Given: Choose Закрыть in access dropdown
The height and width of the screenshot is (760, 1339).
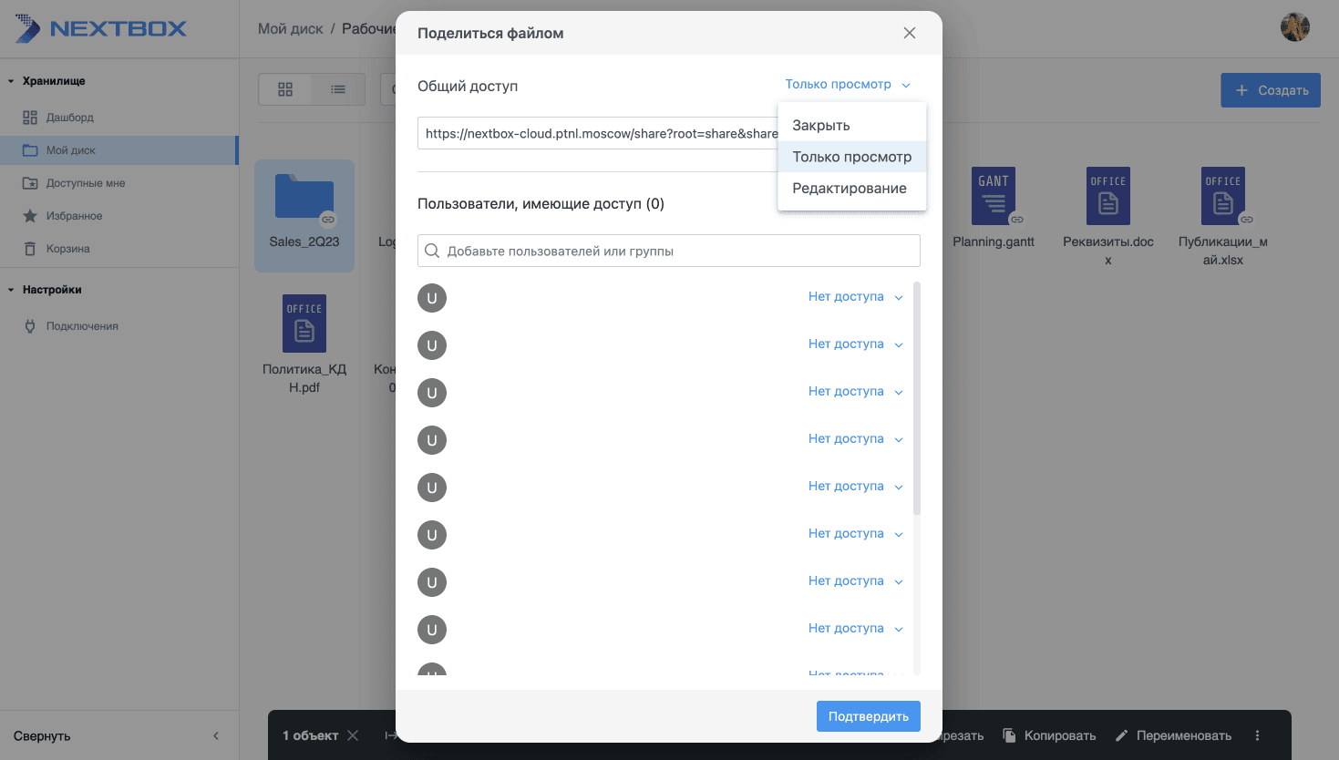Looking at the screenshot, I should [821, 126].
